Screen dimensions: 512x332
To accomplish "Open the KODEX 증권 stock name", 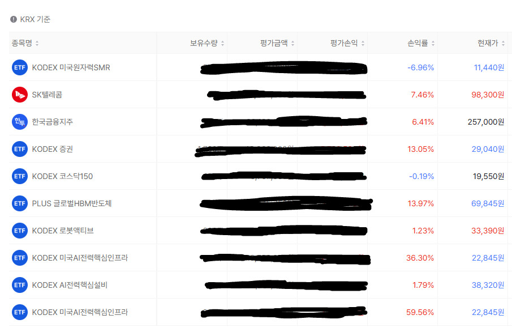I will 52,149.
